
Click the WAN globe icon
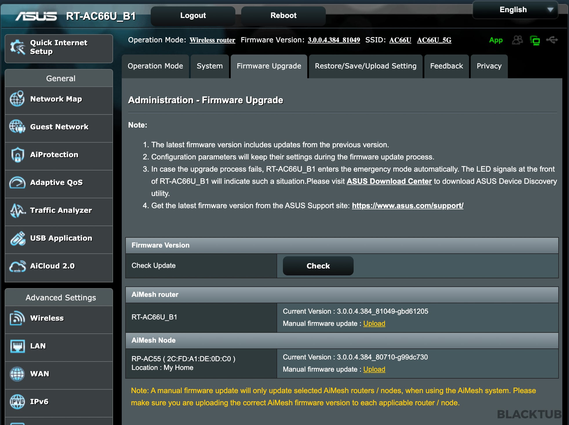point(17,374)
